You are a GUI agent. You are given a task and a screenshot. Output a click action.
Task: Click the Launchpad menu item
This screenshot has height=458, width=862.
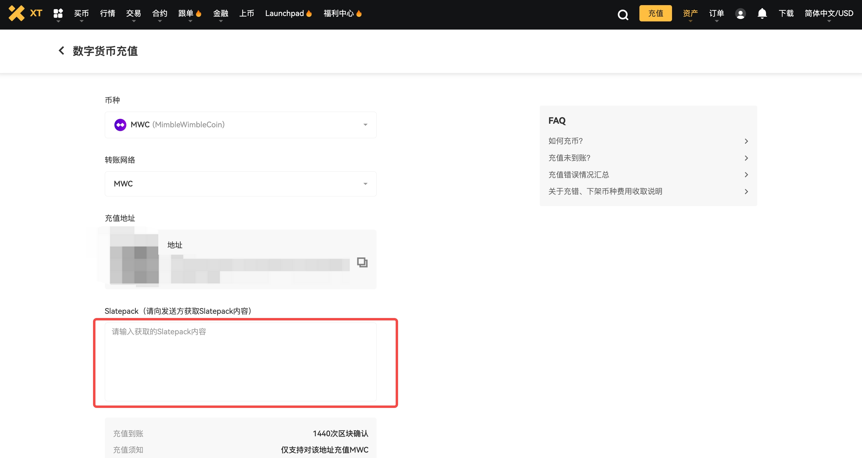coord(285,13)
